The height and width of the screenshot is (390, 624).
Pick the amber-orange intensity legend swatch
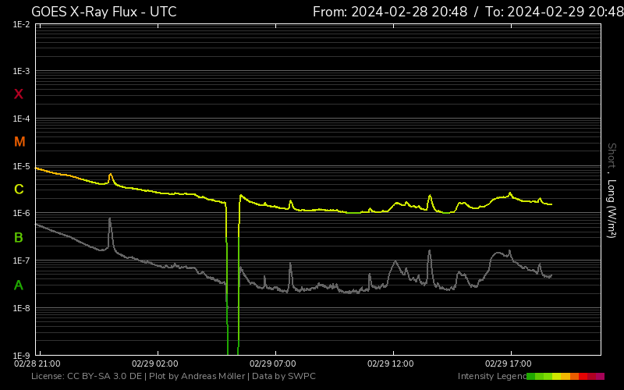click(565, 376)
